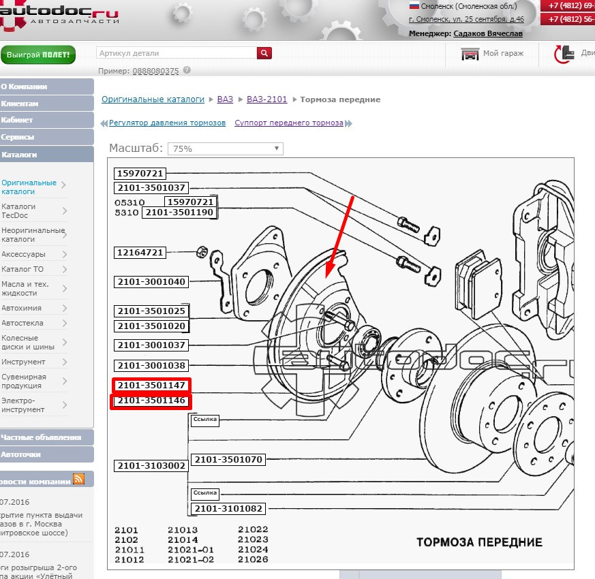Select Каталоги TecDoc sidebar item
This screenshot has height=579, width=595.
pyautogui.click(x=18, y=210)
